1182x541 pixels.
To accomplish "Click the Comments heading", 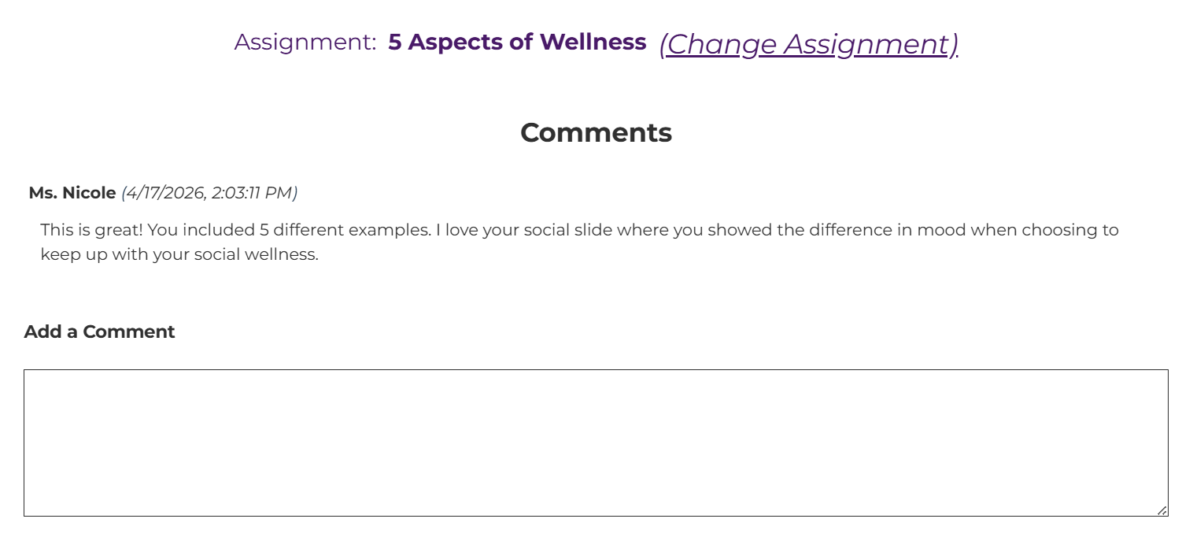I will (x=596, y=132).
